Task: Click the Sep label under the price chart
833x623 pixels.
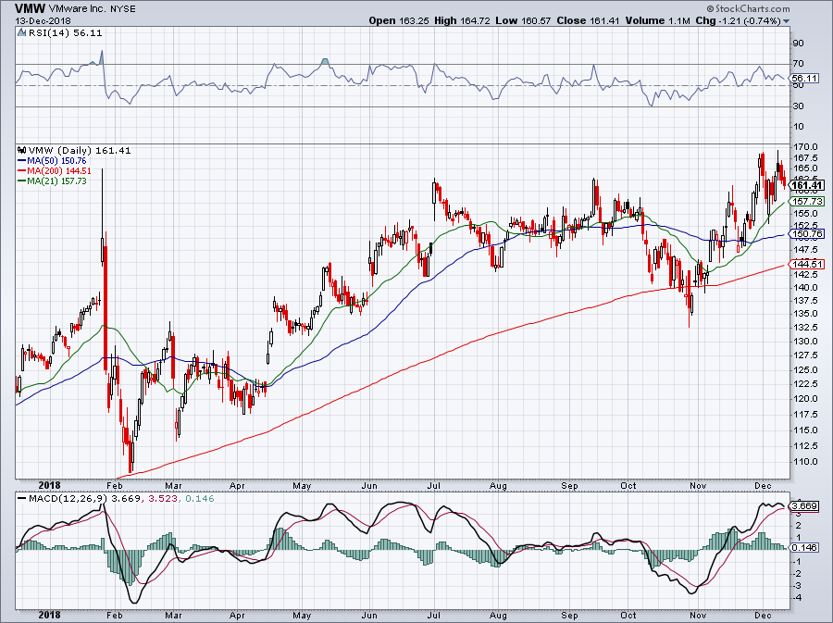Action: point(569,485)
